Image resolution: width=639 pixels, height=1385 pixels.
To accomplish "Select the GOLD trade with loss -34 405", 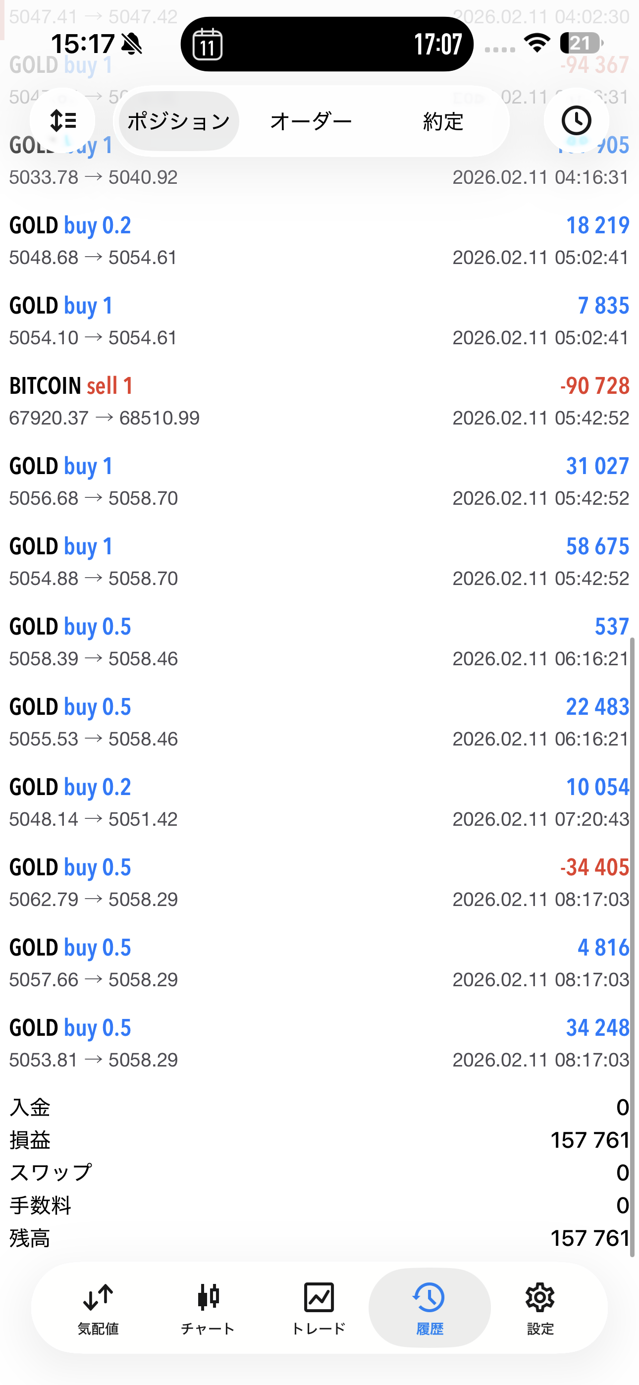I will click(319, 882).
